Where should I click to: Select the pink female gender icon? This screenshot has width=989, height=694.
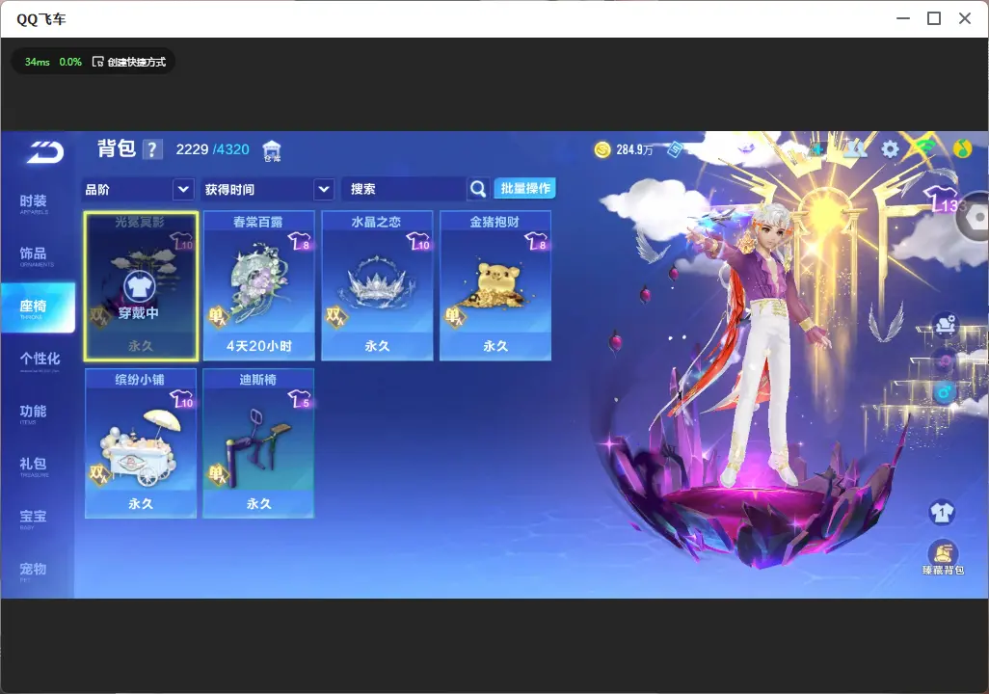tap(945, 360)
